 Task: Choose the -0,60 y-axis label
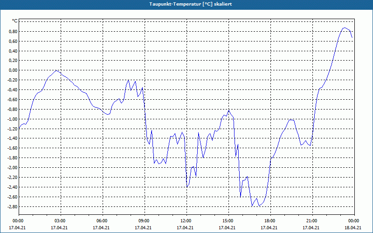click(13, 100)
